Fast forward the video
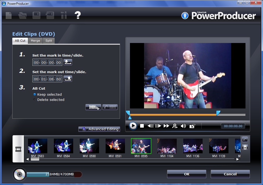This screenshot has width=263, height=185. coord(166,126)
